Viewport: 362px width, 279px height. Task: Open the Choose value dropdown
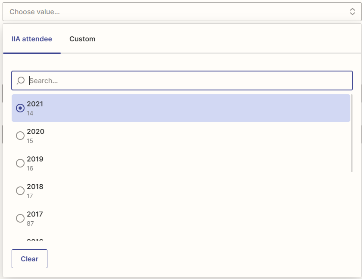[x=182, y=12]
